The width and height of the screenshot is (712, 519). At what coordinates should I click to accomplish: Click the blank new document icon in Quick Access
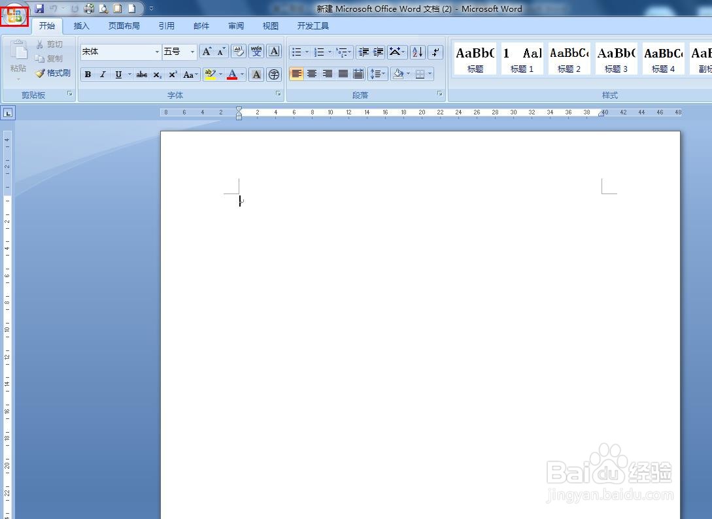(132, 8)
